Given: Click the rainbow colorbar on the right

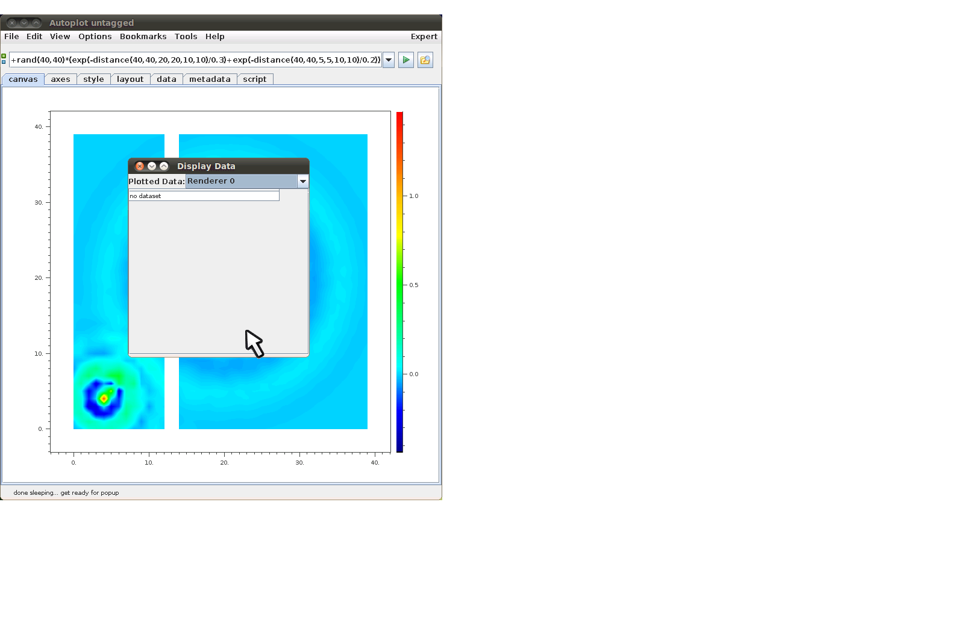Looking at the screenshot, I should click(399, 282).
